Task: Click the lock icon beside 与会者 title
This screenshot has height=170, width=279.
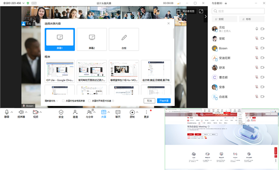Action: [x=226, y=3]
